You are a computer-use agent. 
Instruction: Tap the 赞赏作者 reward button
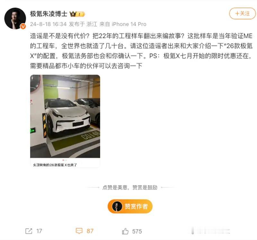130,206
